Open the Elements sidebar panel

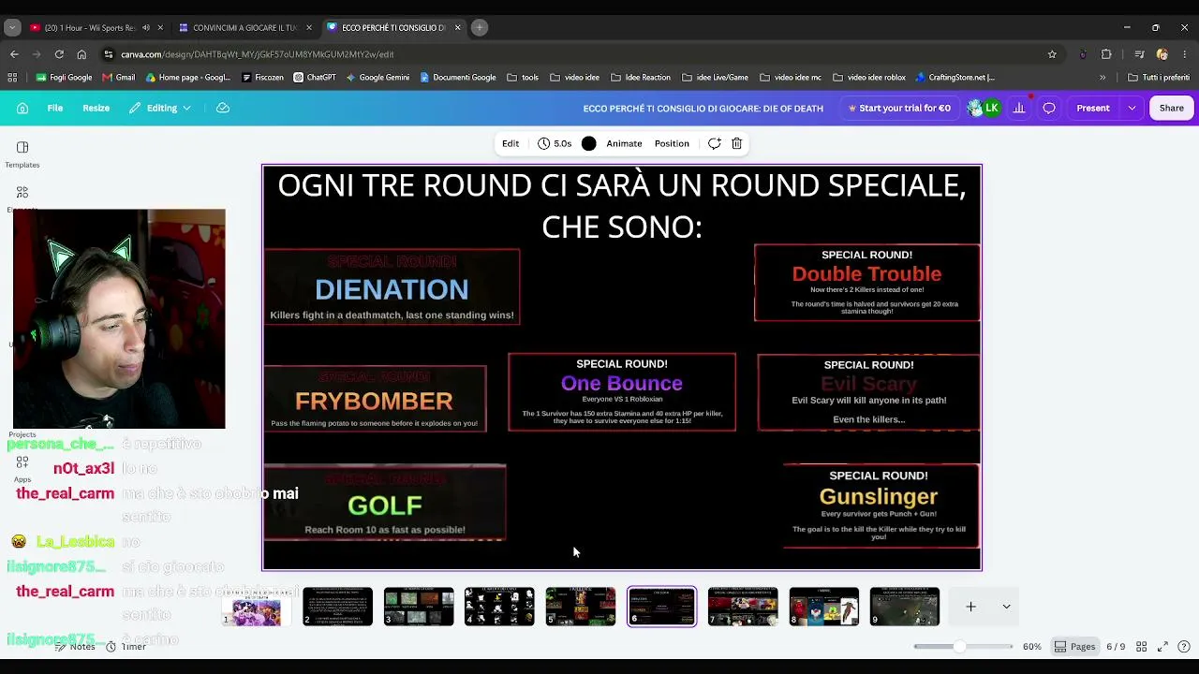(x=22, y=196)
